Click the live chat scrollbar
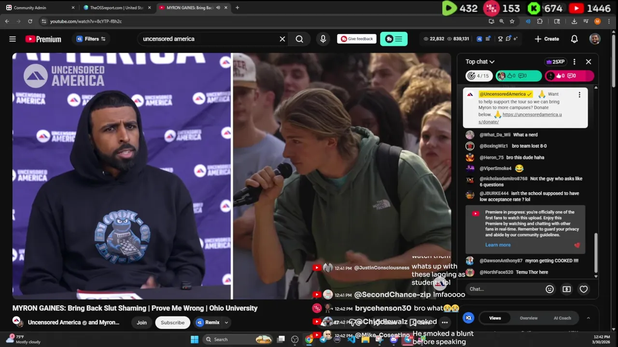Image resolution: width=618 pixels, height=347 pixels. [x=596, y=253]
